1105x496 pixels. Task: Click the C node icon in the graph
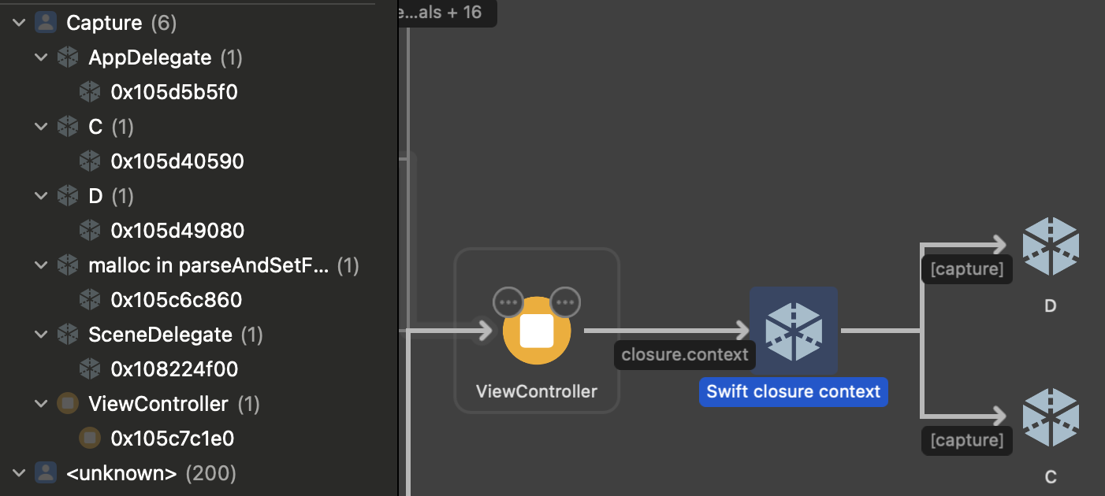point(1051,417)
